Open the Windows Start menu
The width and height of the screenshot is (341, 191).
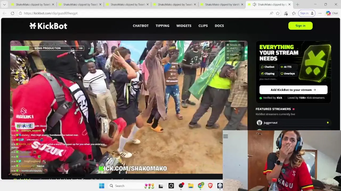(x=102, y=186)
